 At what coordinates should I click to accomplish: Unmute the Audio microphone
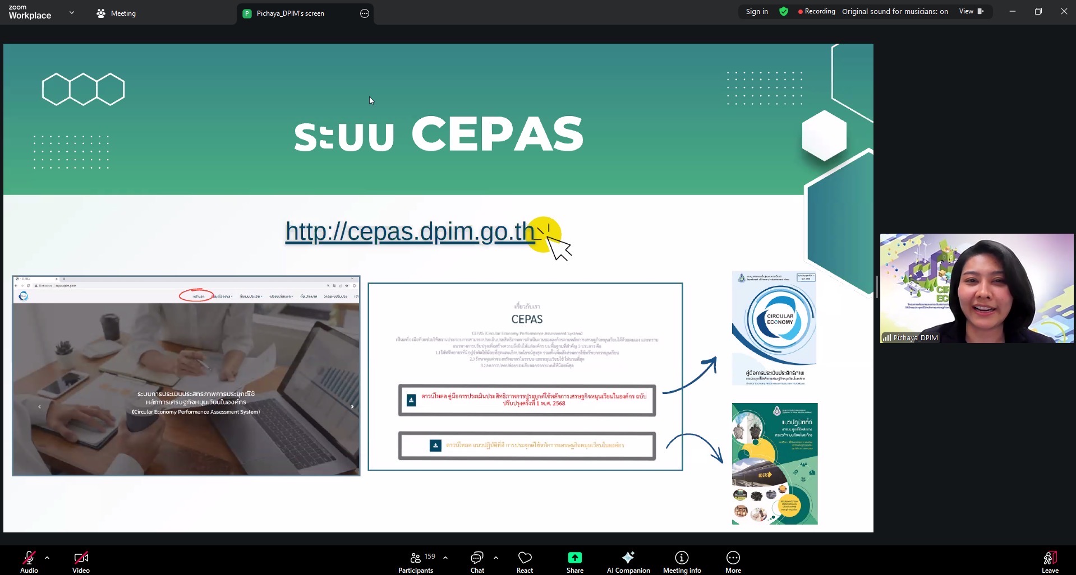point(29,562)
